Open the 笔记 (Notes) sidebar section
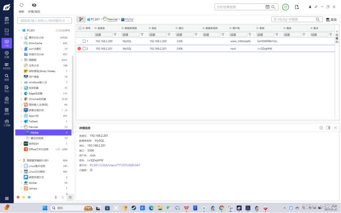 coord(7,89)
